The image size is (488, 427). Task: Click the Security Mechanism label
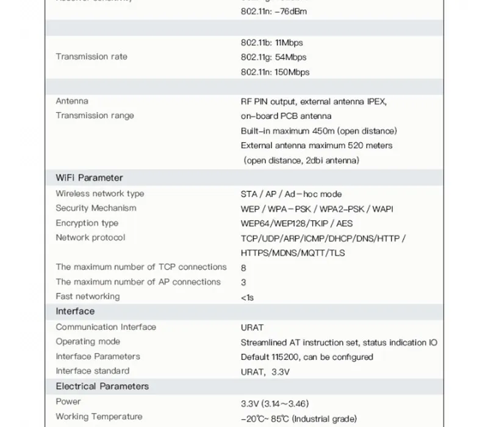pos(96,208)
